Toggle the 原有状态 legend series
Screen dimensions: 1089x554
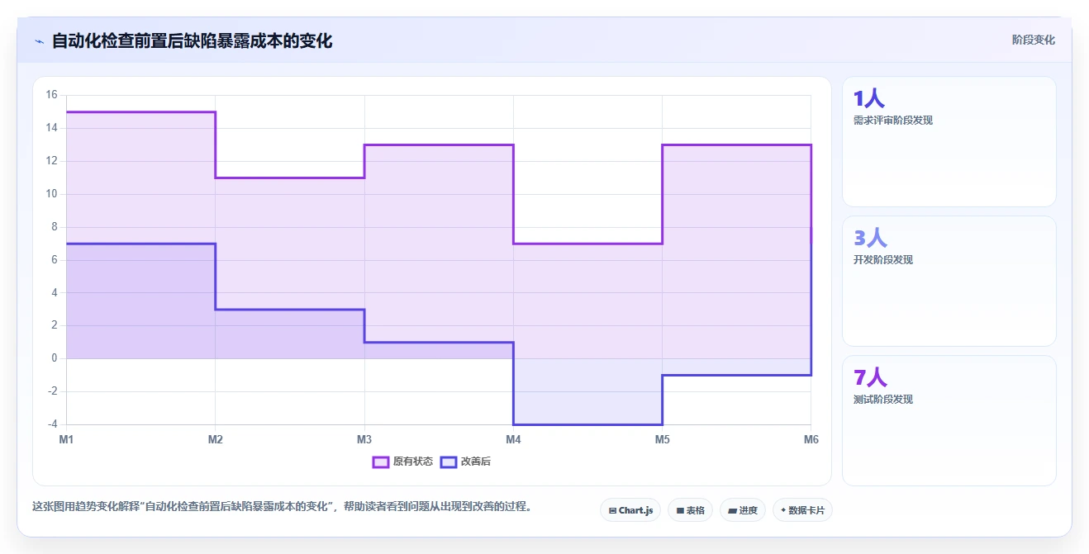402,462
